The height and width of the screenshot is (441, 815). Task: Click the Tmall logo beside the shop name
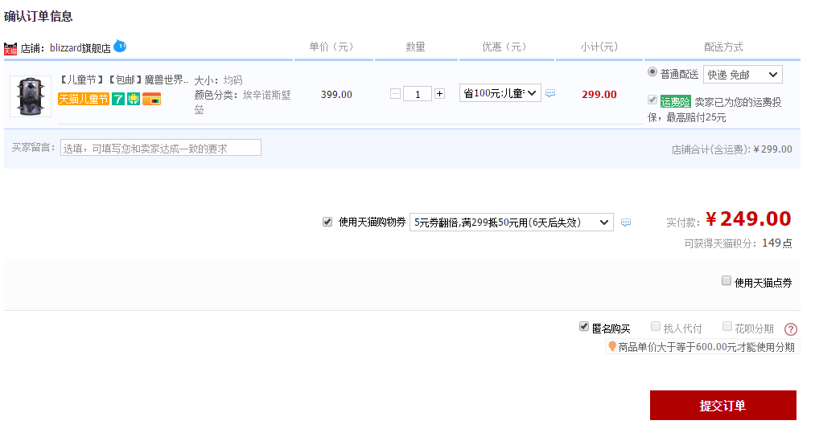[10, 49]
